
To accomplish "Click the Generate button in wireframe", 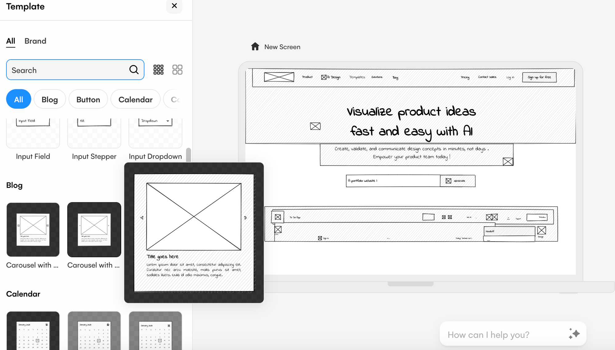I will [457, 181].
